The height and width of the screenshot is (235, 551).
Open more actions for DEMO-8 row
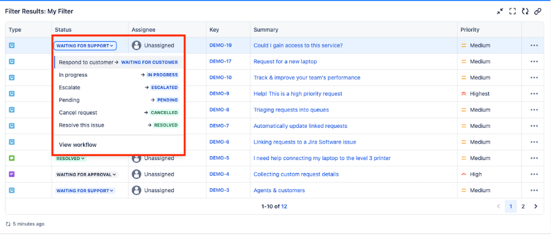(534, 110)
